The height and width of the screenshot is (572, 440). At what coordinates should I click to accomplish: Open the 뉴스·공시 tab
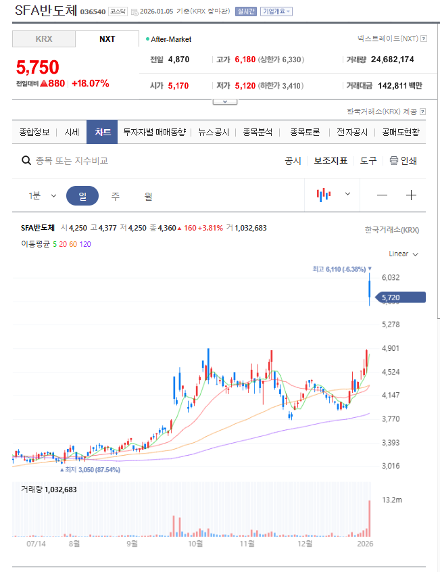(x=214, y=132)
